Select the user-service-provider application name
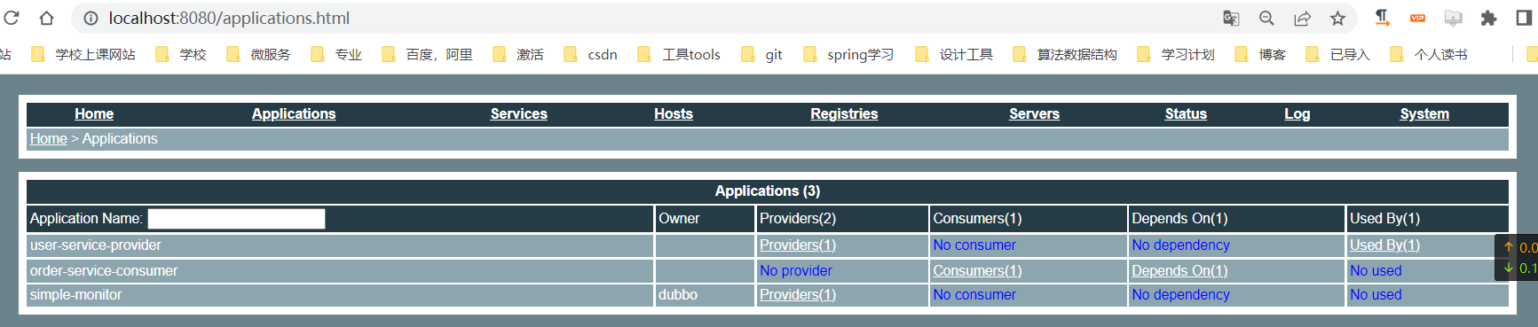This screenshot has width=1538, height=327. pos(96,245)
